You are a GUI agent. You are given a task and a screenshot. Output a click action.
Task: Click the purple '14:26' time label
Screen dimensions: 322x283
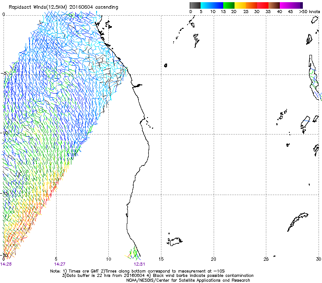(6, 264)
